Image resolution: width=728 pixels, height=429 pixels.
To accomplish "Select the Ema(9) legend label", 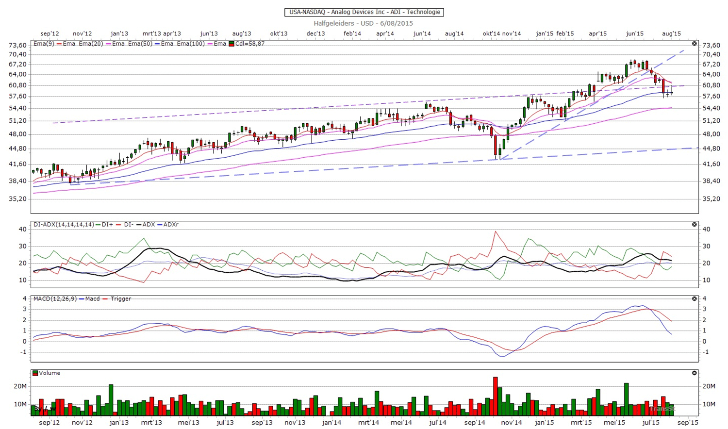I will pyautogui.click(x=44, y=44).
